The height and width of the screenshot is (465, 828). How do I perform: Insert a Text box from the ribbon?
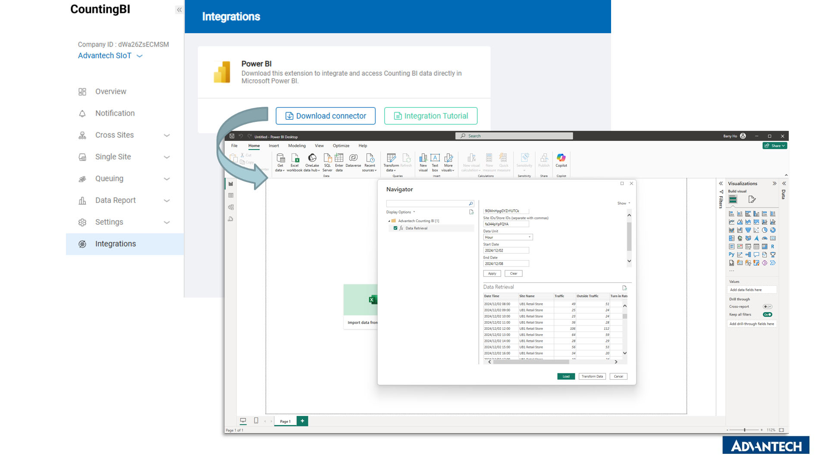tap(435, 161)
